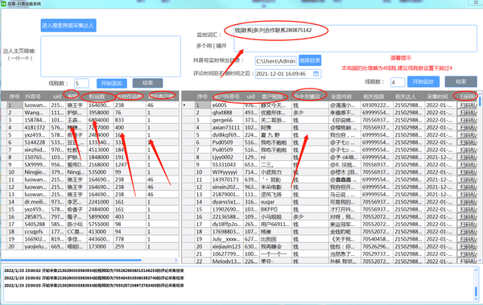Click the app icon in the title bar
Screen dimensions: 483x305
point(4,4)
